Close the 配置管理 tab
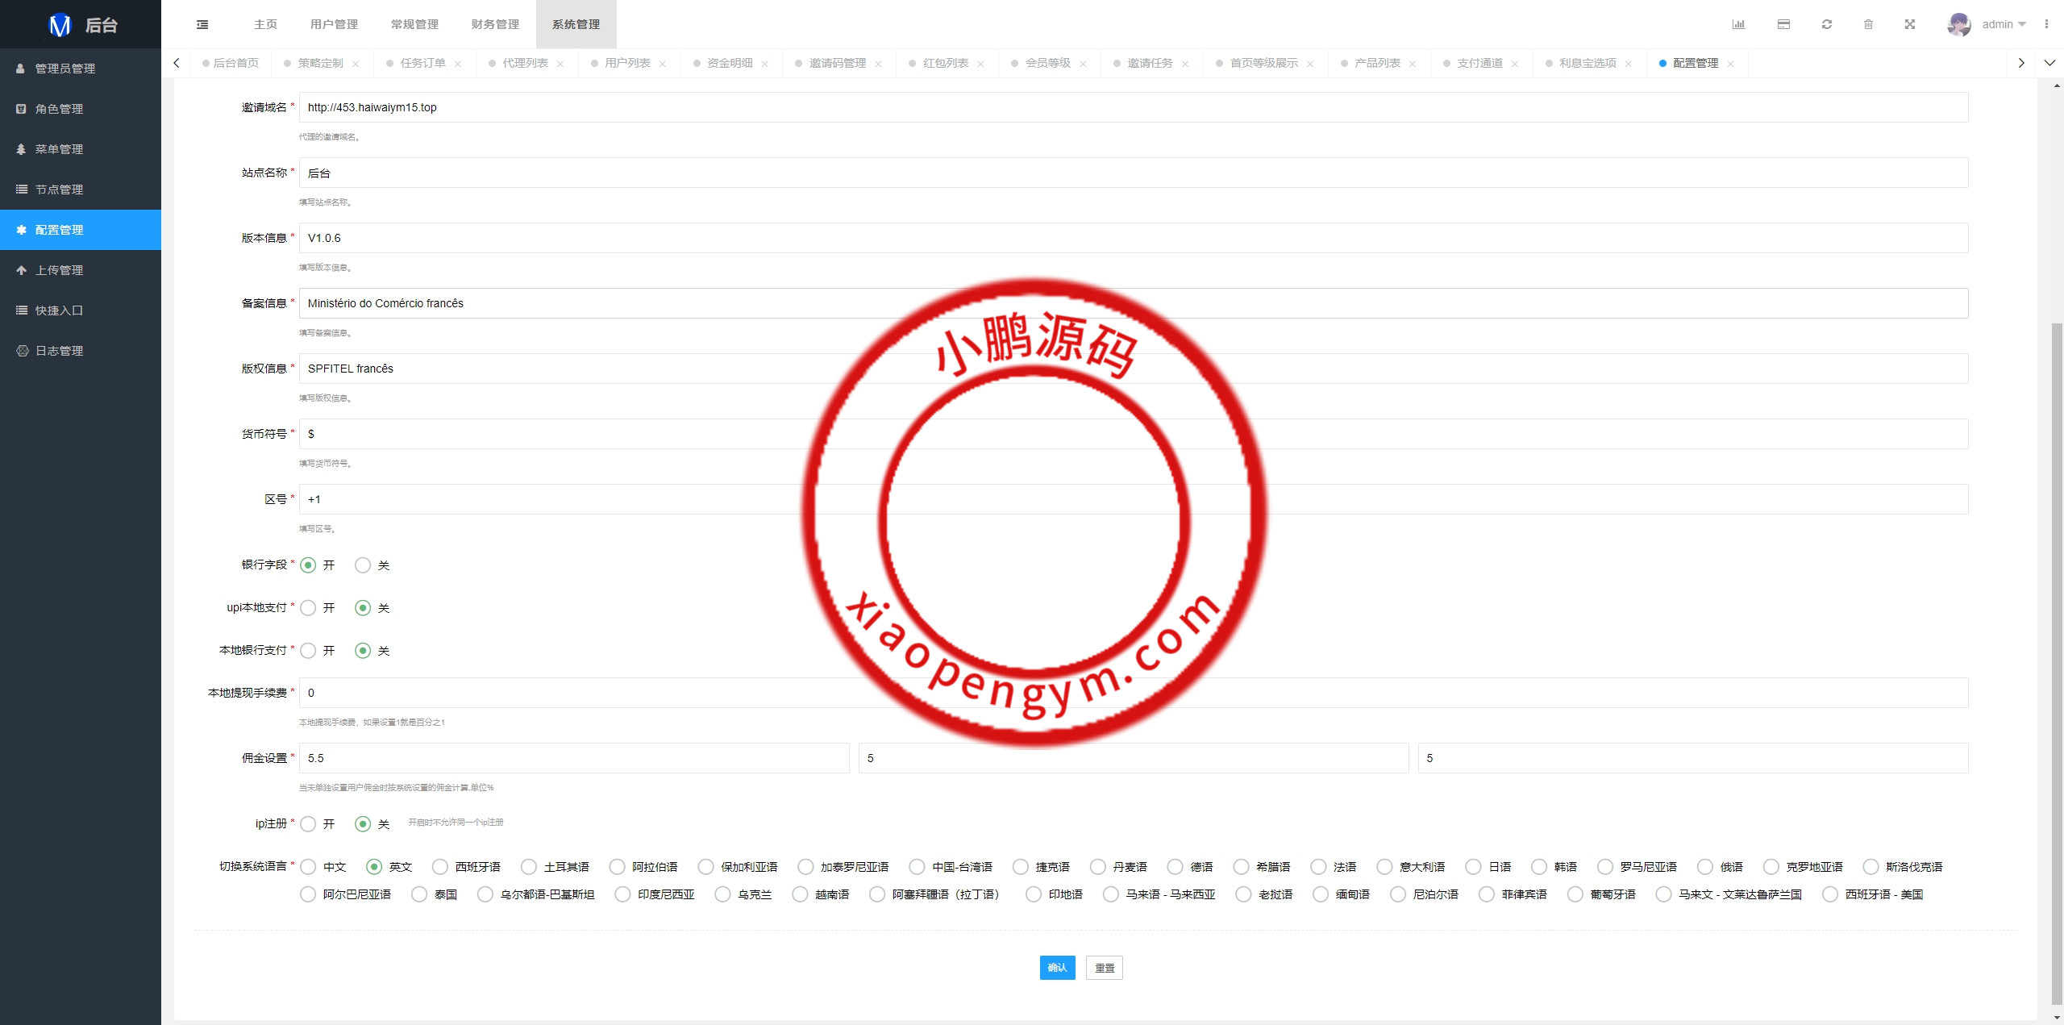2064x1025 pixels. pyautogui.click(x=1731, y=64)
